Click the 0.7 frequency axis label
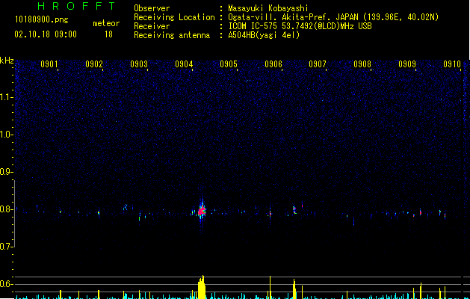The image size is (470, 299). 6,247
